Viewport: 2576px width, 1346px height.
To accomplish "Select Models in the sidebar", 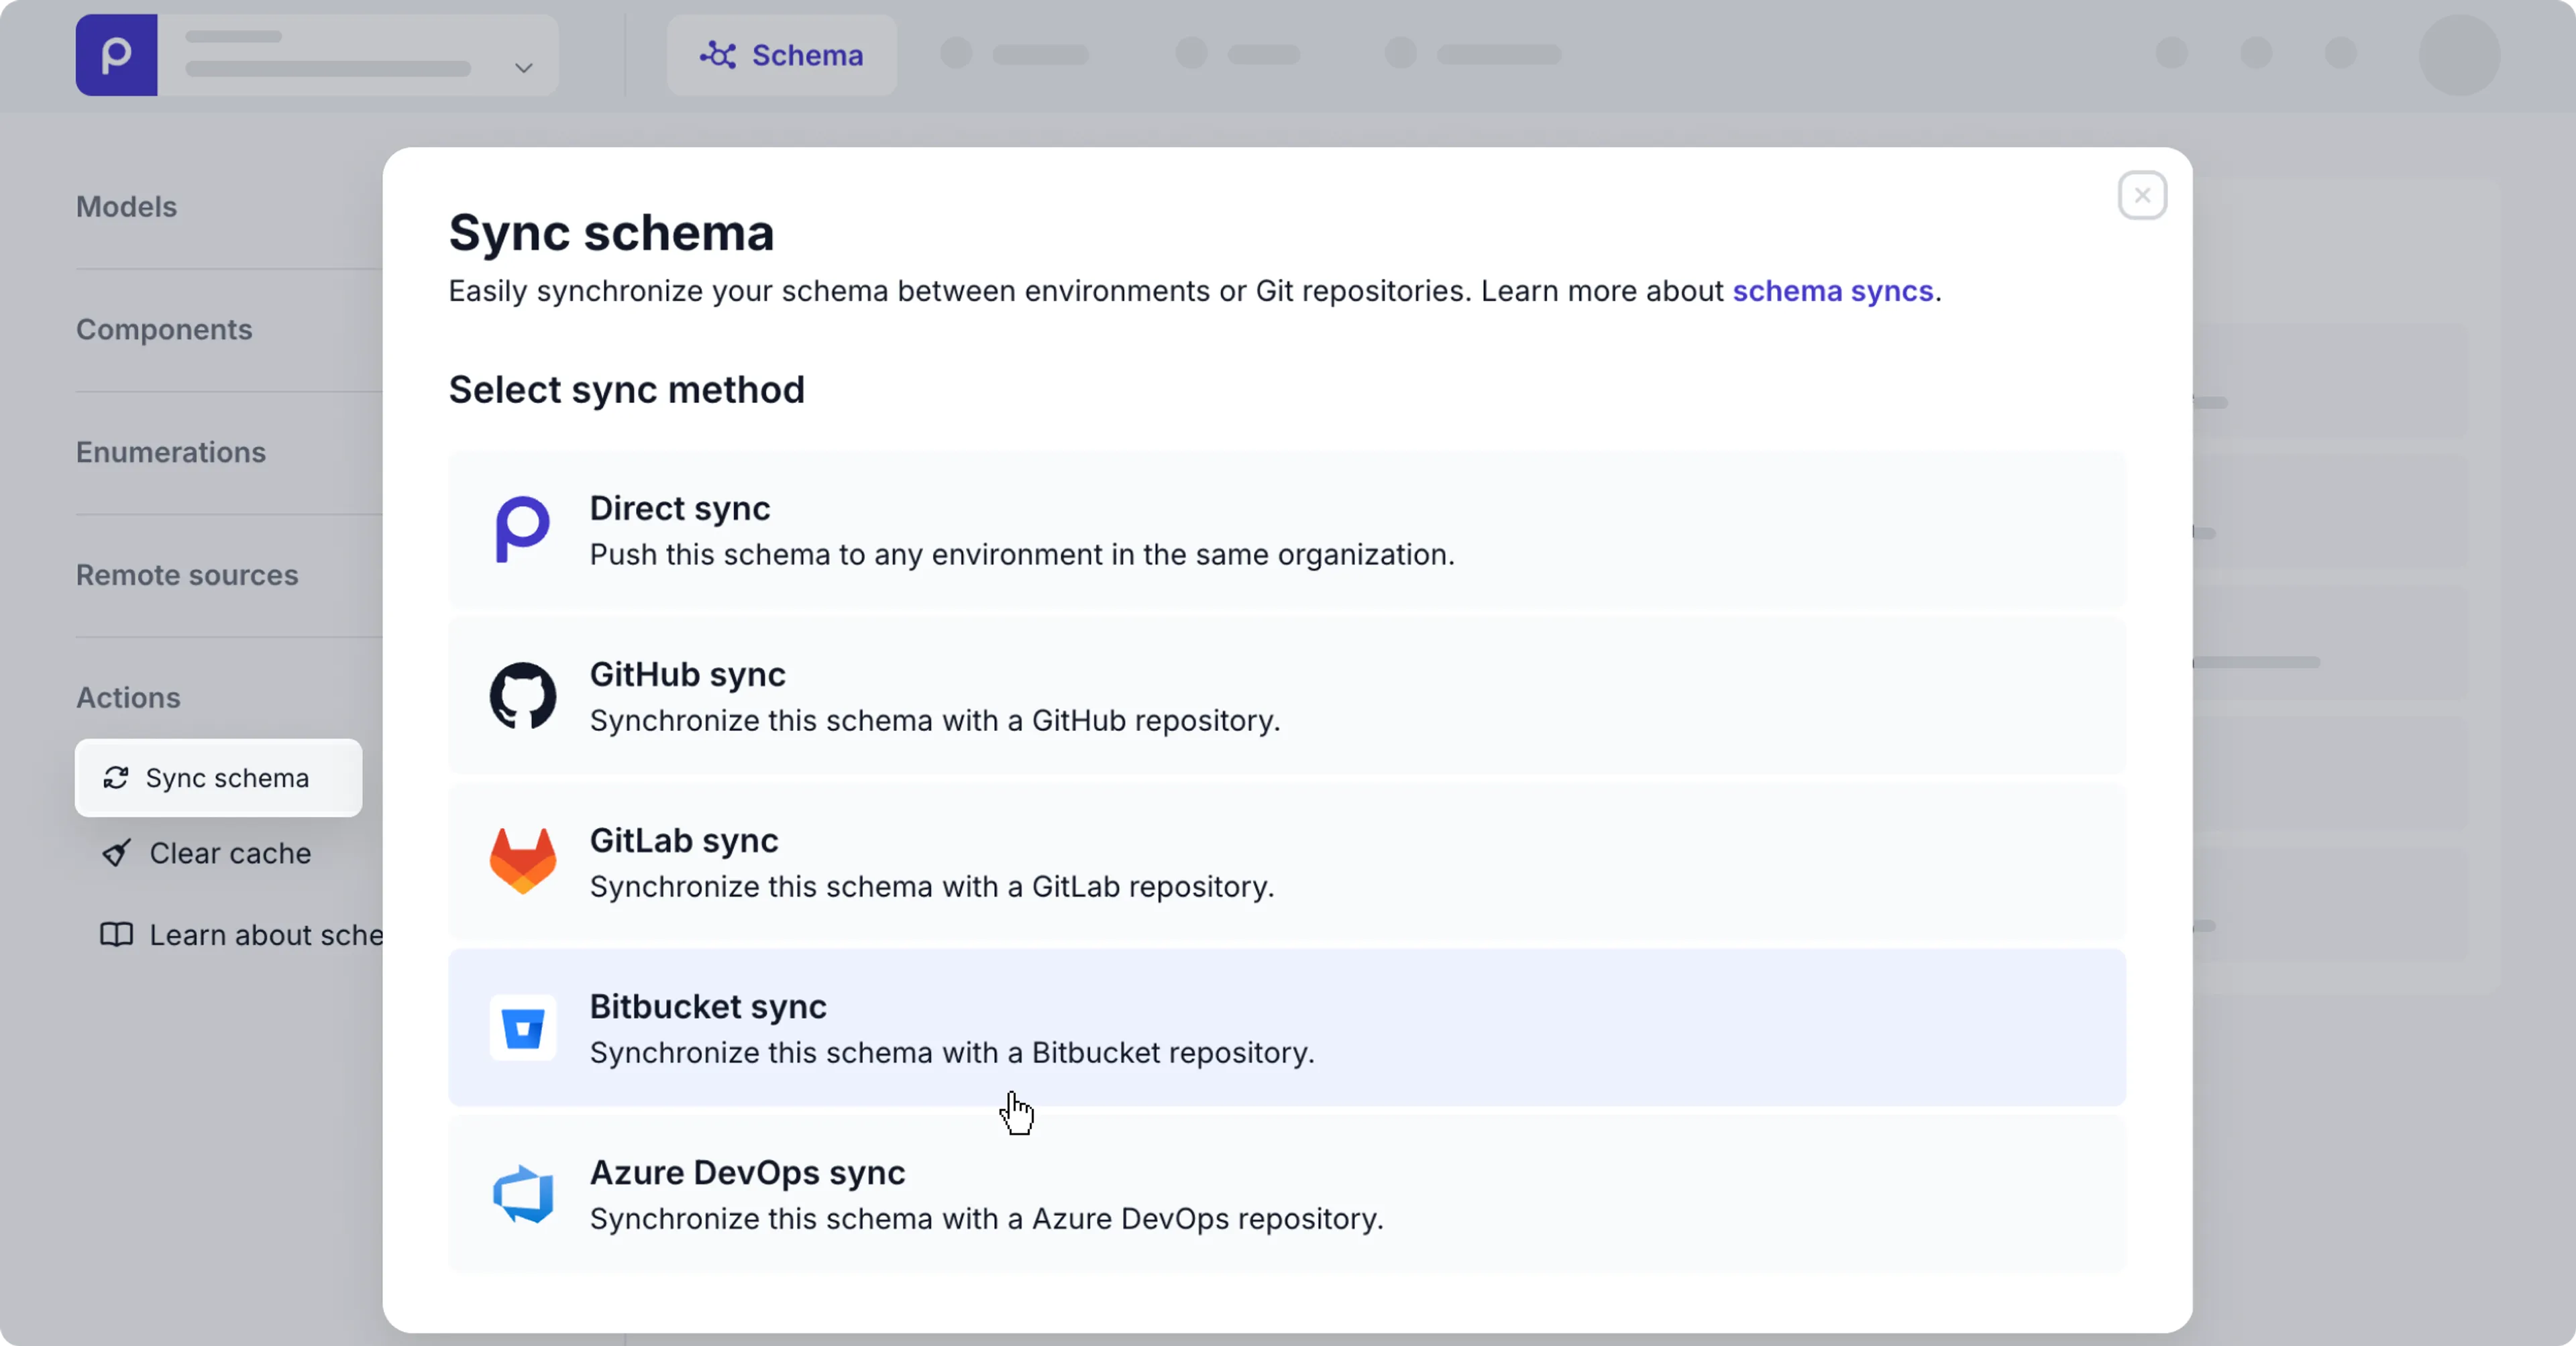I will (126, 207).
